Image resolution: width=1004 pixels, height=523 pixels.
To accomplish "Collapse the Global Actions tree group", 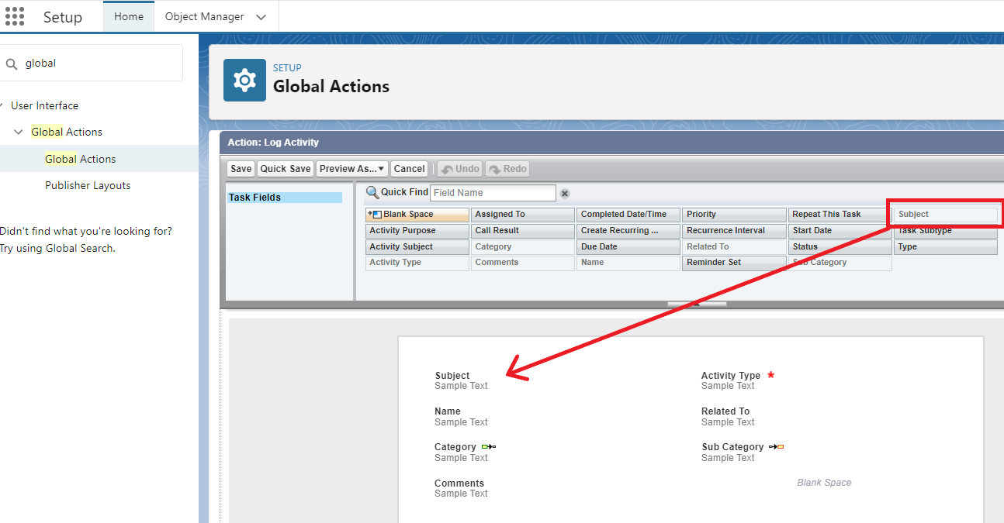I will (x=19, y=132).
